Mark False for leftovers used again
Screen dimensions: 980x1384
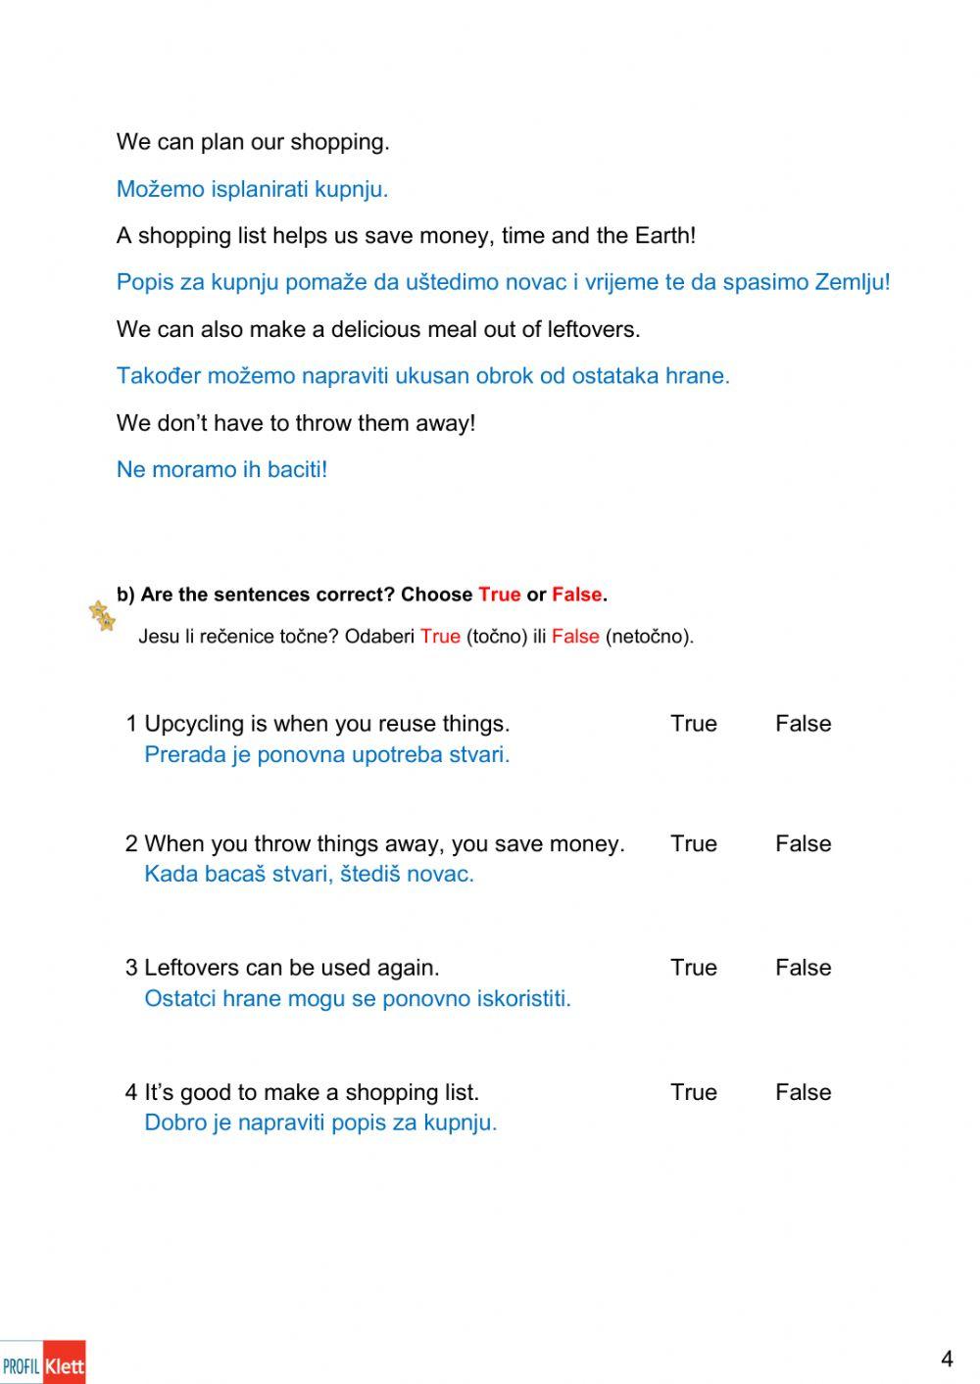point(803,968)
